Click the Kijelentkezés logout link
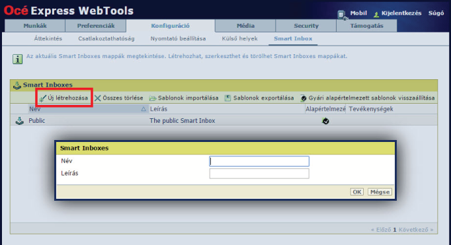Image resolution: width=451 pixels, height=245 pixels. 401,13
